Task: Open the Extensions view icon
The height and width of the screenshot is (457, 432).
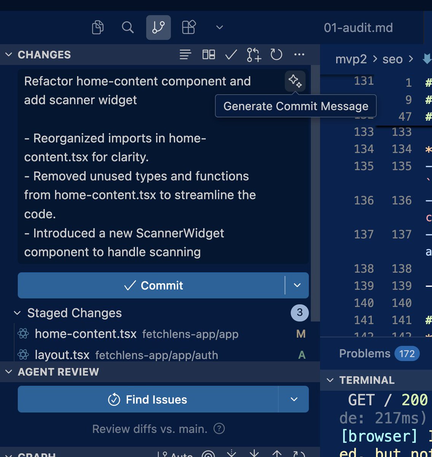Action: (x=189, y=27)
